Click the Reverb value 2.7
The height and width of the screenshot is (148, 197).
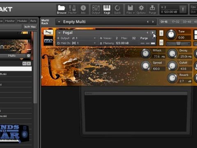point(182,81)
